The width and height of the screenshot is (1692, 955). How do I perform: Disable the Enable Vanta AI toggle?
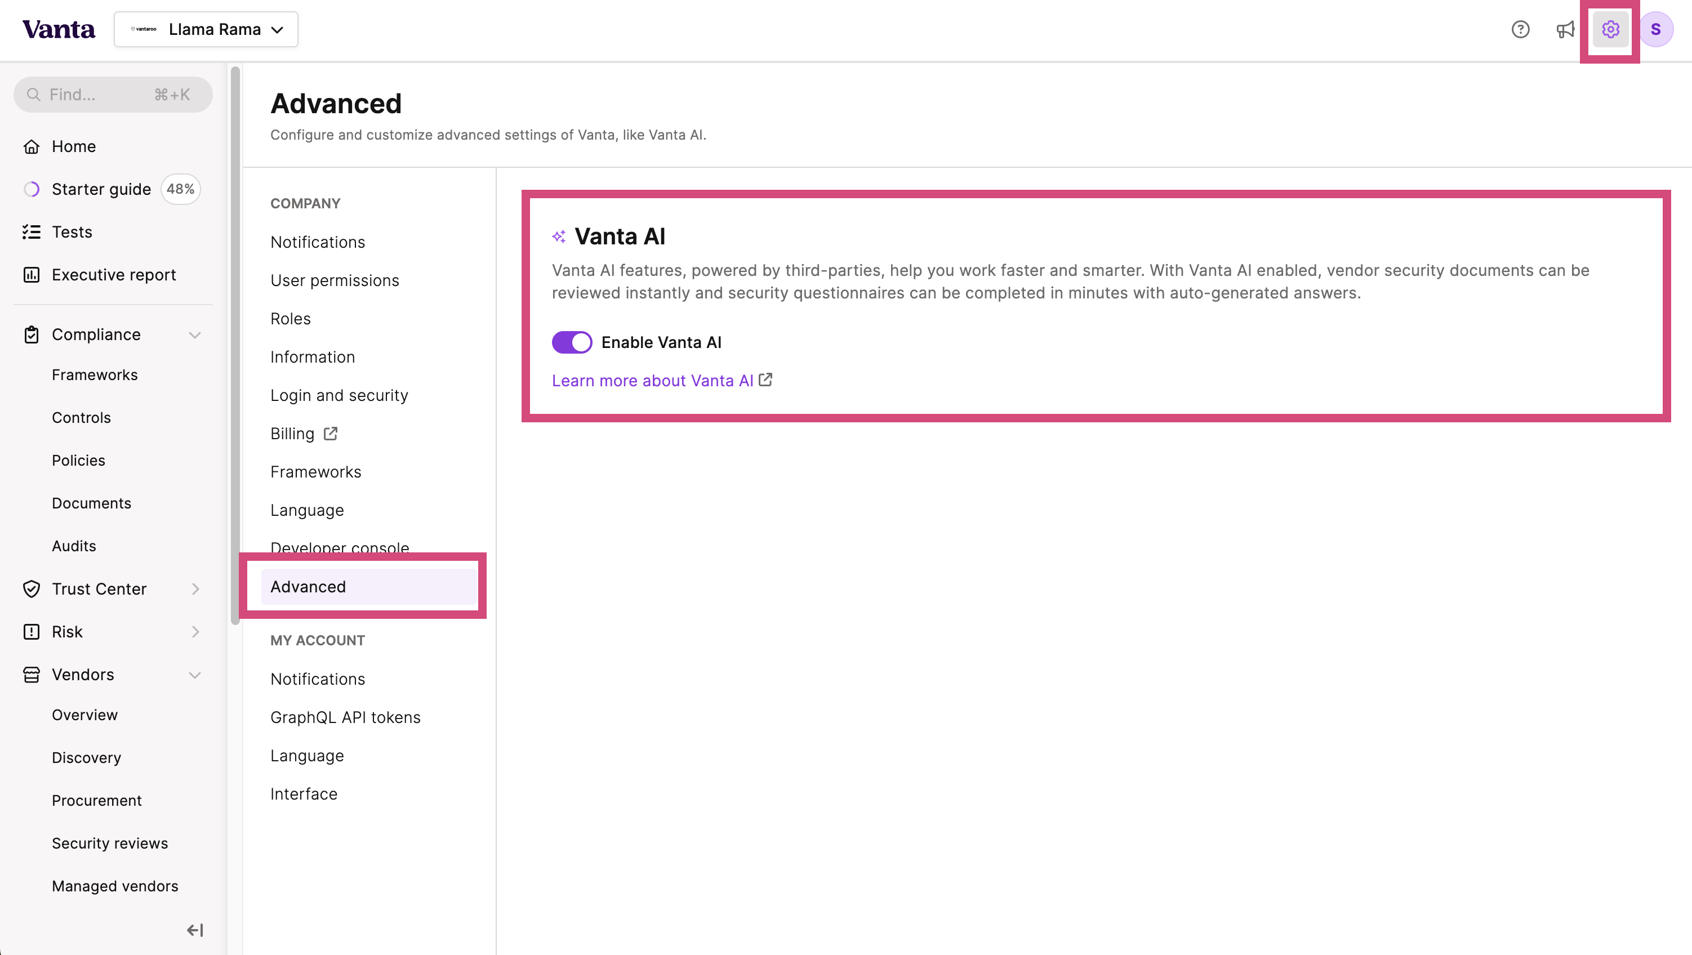coord(572,342)
